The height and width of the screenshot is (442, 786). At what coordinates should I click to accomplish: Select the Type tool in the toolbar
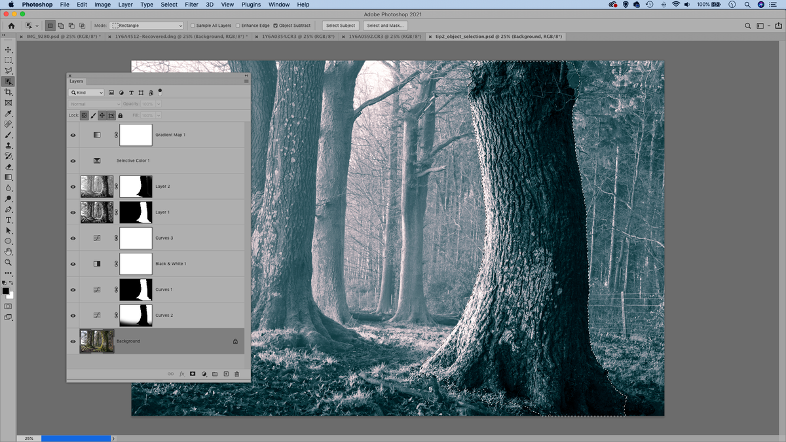pyautogui.click(x=8, y=220)
